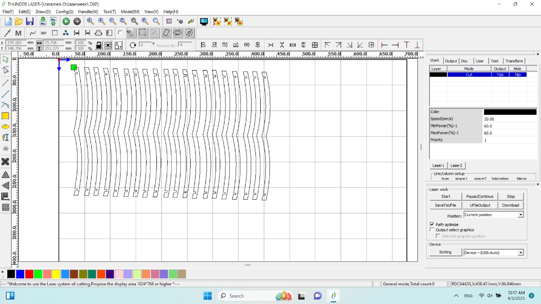541x304 pixels.
Task: Undo with the green left arrow icon
Action: pos(66,21)
